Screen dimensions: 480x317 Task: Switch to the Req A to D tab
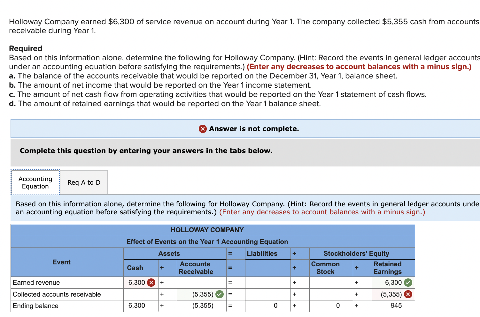pos(84,182)
